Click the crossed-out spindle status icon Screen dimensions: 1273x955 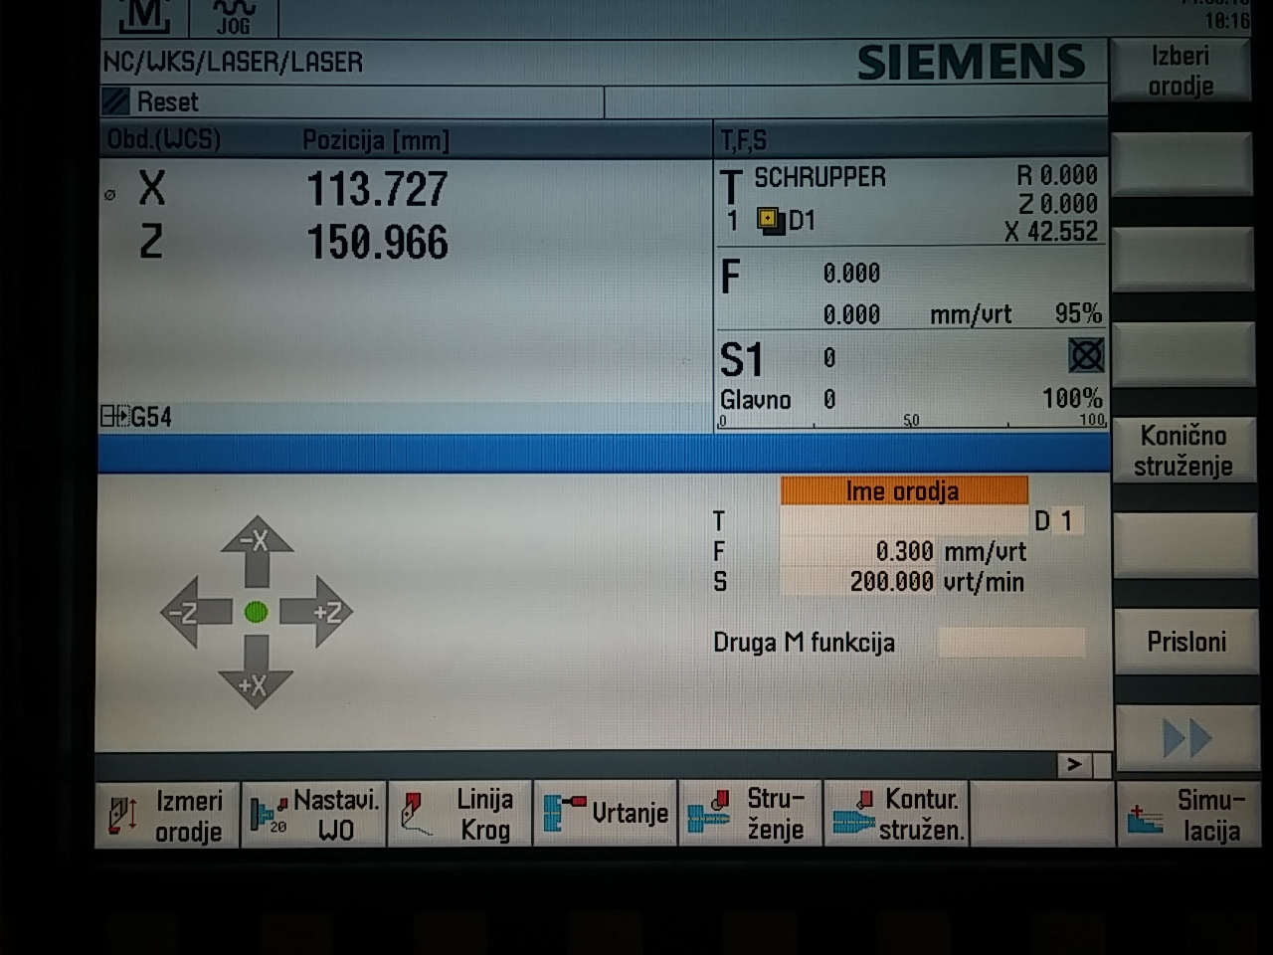1085,356
